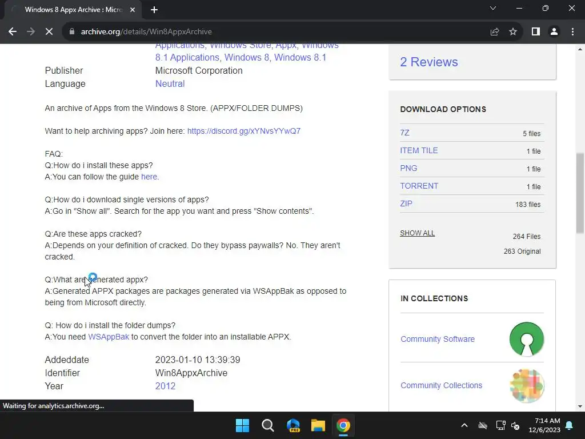The height and width of the screenshot is (439, 585).
Task: Click the Neutral language link
Action: pyautogui.click(x=170, y=83)
